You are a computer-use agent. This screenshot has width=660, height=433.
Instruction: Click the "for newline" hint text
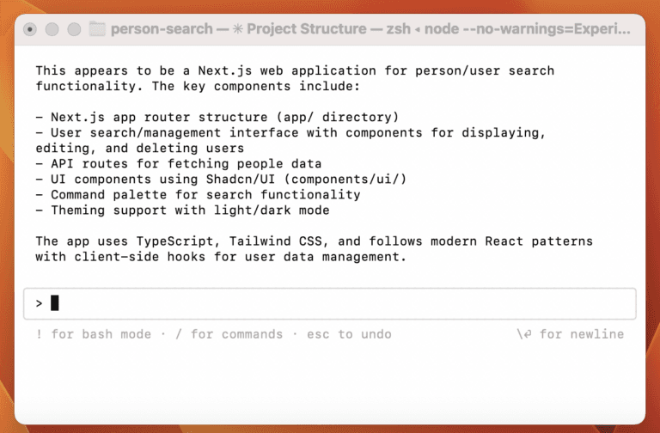[x=582, y=334]
